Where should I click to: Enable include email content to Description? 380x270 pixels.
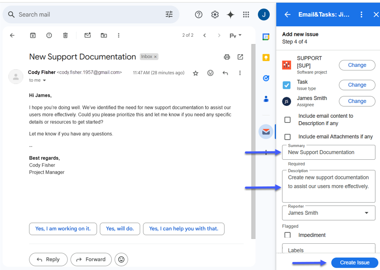pos(288,119)
